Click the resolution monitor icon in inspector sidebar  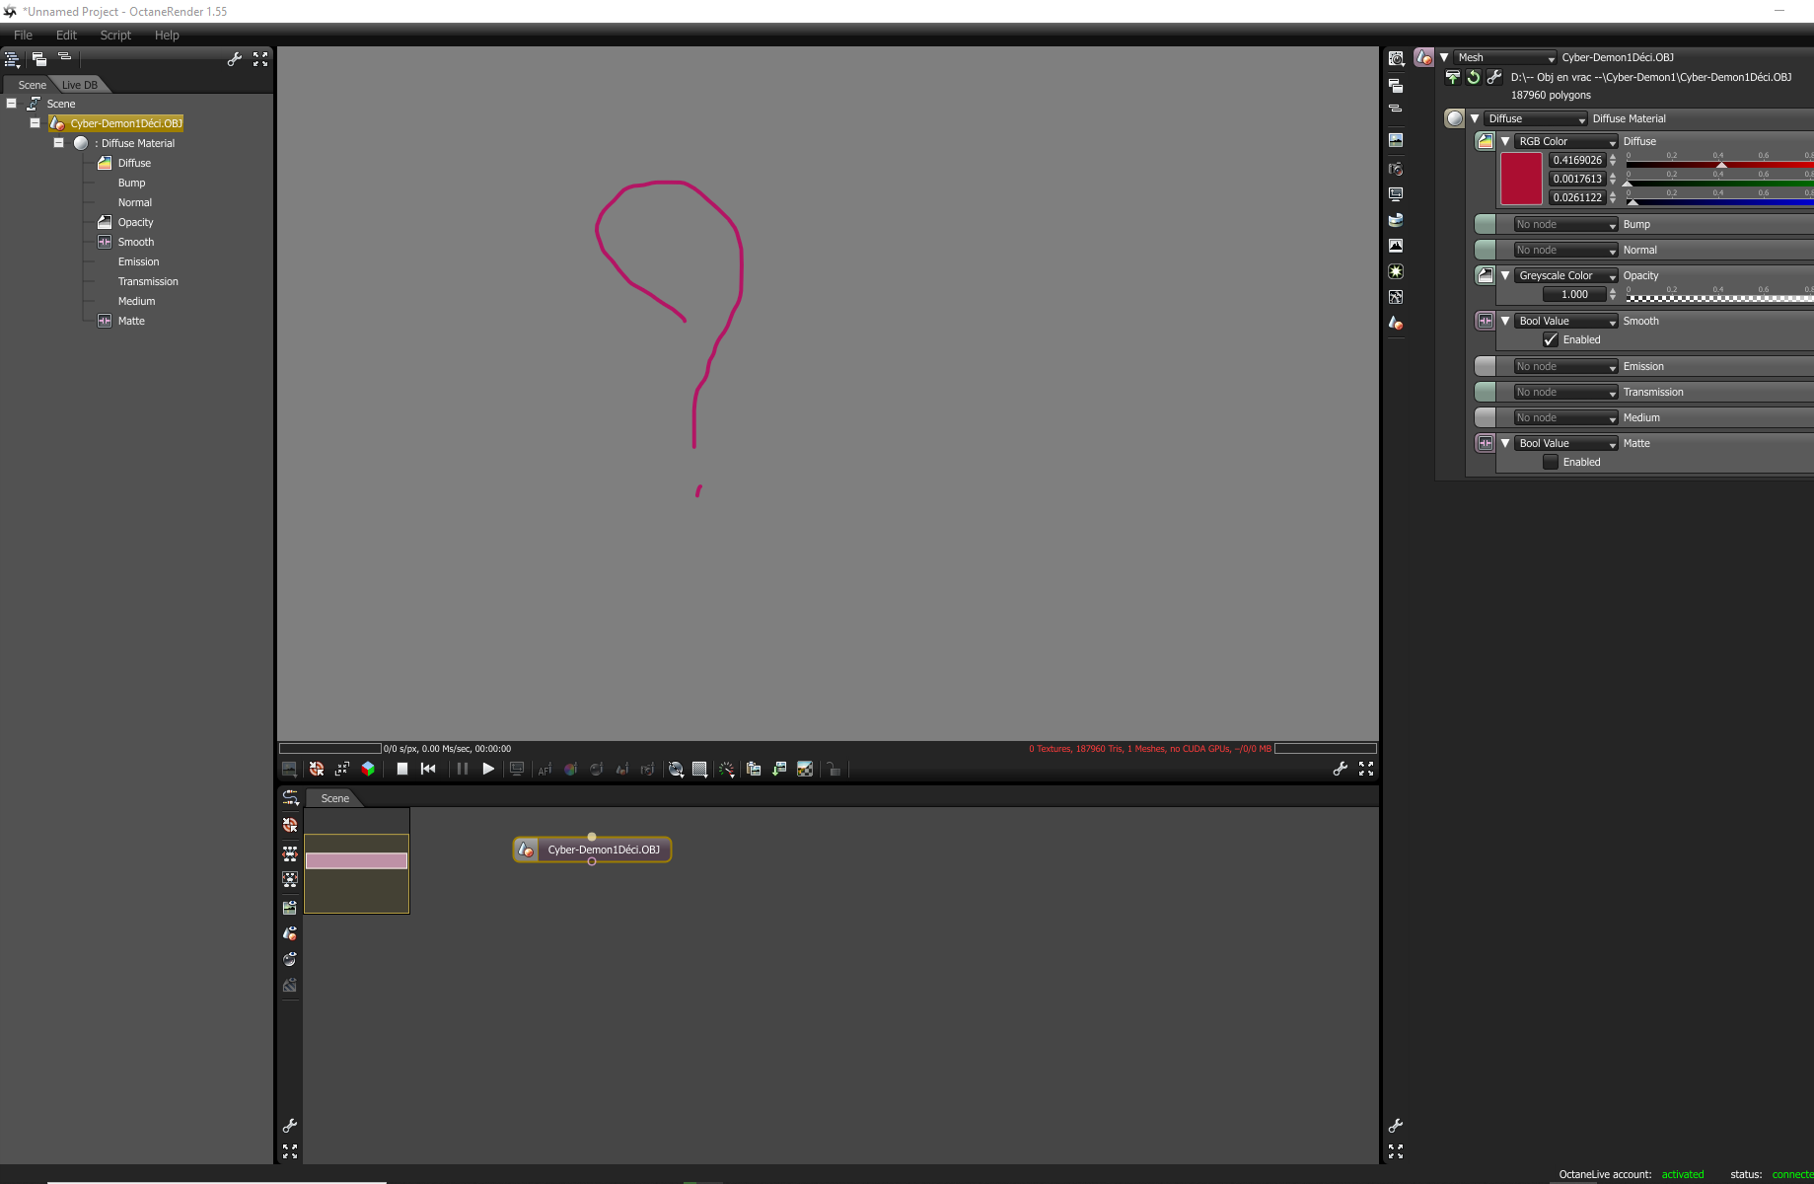tap(1396, 194)
